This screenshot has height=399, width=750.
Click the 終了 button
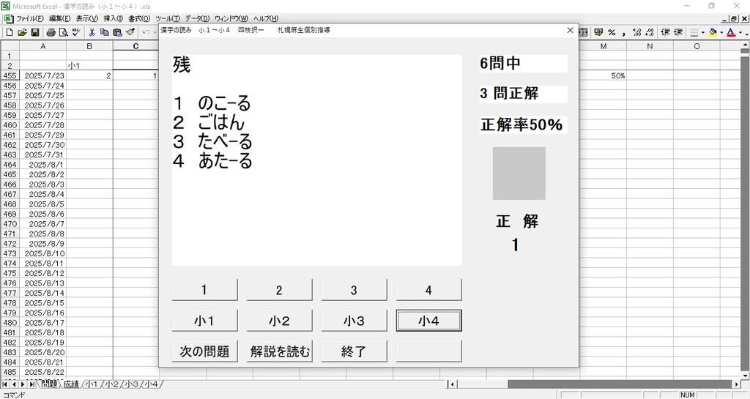pos(354,351)
